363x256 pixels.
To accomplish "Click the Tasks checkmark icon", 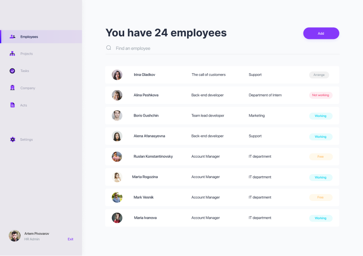I will (12, 71).
